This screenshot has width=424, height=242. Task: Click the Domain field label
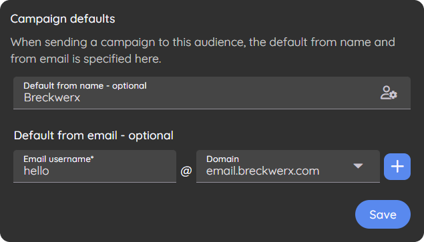pyautogui.click(x=222, y=159)
